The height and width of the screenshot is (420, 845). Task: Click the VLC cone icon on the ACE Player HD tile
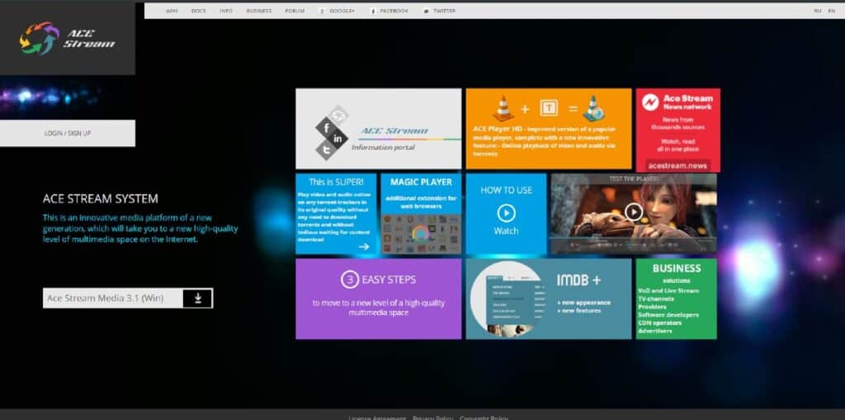503,108
